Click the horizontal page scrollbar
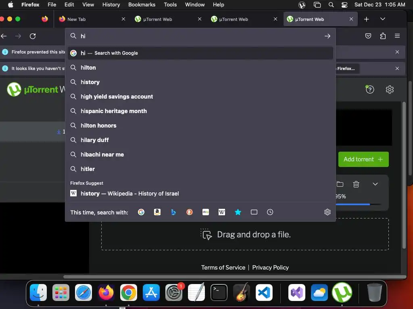 [234, 277]
